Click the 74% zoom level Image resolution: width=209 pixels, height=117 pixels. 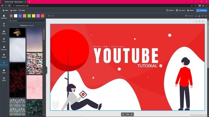127,114
